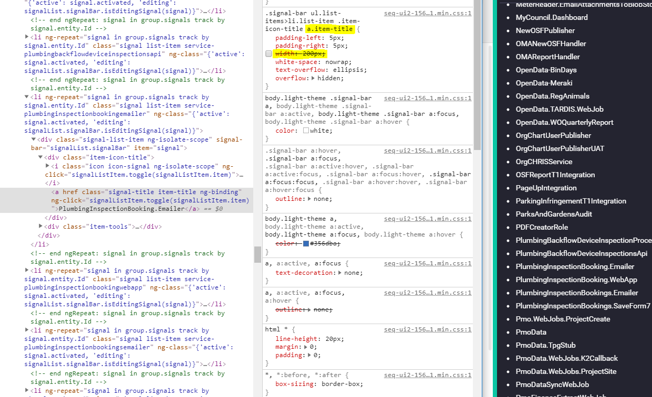Image resolution: width=652 pixels, height=397 pixels.
Task: Click the white color swatch in light-theme rule
Action: coord(306,130)
